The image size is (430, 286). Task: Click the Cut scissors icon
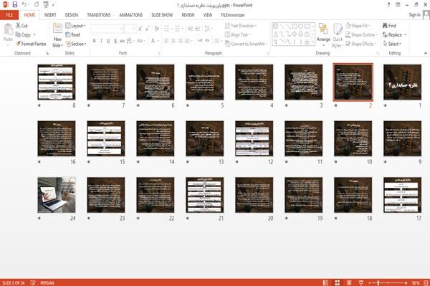18,25
